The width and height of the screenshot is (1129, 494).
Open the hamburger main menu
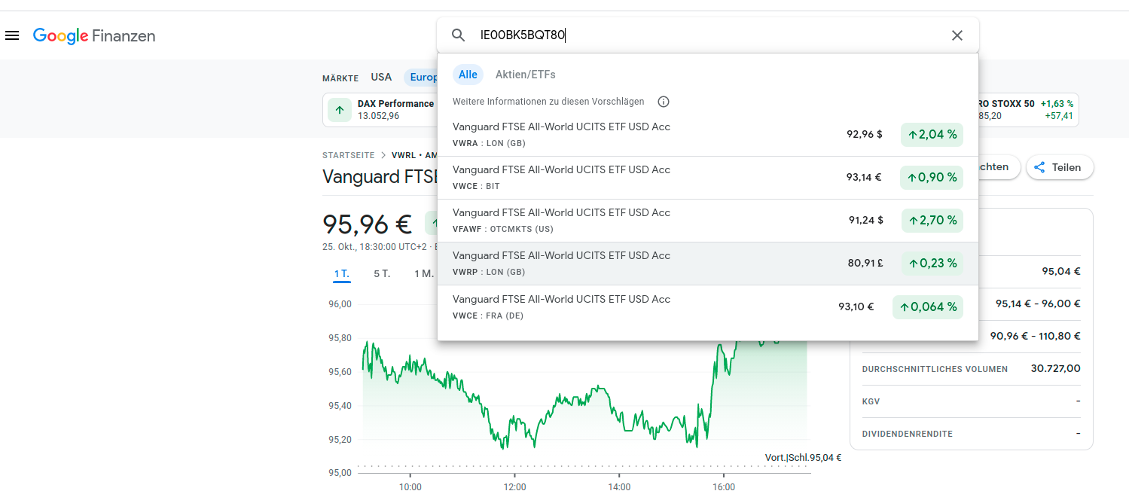tap(12, 35)
